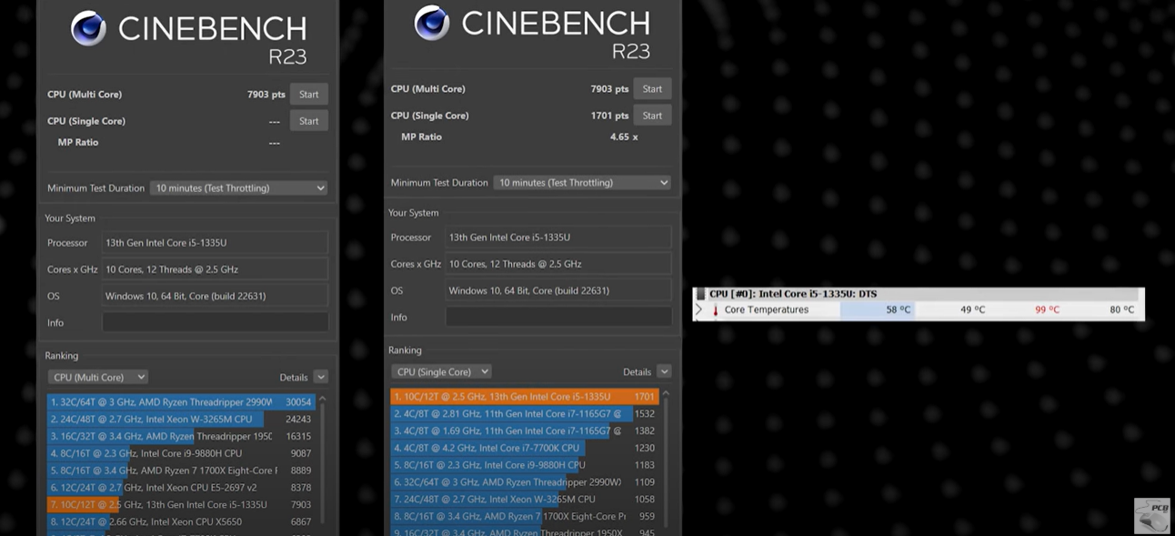Select the highlighted i5-1335U row scoring 1701
Viewport: 1175px width, 536px height.
click(x=524, y=397)
